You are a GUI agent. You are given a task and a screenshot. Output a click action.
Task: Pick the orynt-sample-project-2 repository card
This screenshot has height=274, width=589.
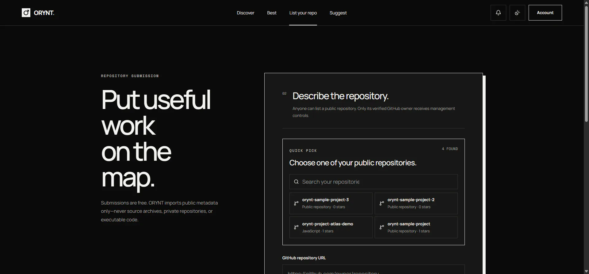[416, 203]
